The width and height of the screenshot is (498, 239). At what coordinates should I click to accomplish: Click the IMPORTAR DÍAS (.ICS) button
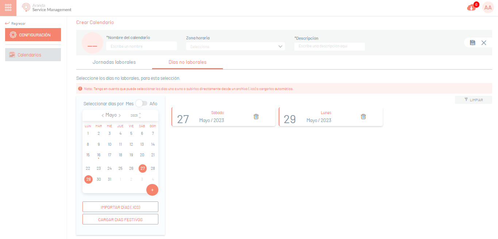120,207
